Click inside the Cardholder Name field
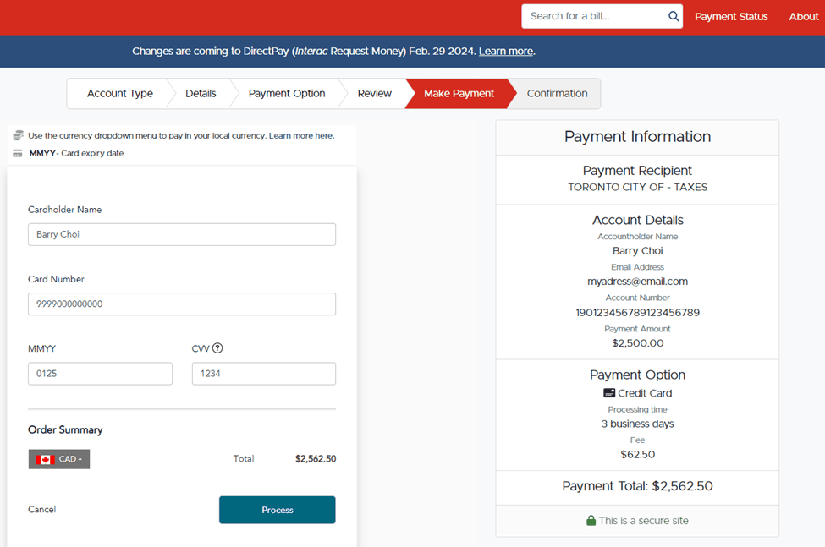The image size is (825, 547). tap(181, 234)
